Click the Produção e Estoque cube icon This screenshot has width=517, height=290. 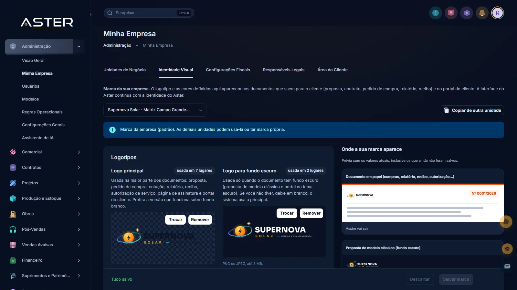[x=13, y=198]
